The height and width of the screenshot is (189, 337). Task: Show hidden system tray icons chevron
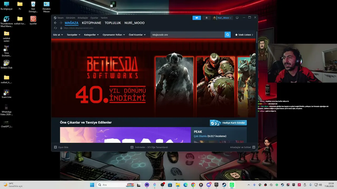(x=249, y=185)
